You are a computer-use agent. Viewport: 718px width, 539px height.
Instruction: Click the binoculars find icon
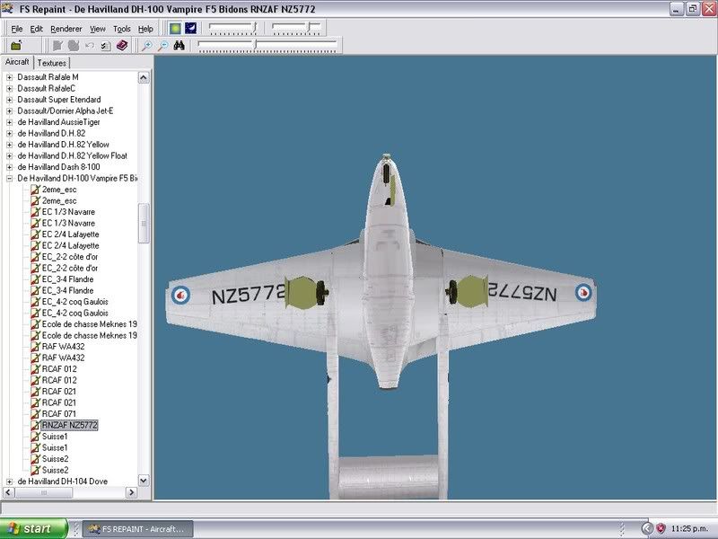point(179,45)
